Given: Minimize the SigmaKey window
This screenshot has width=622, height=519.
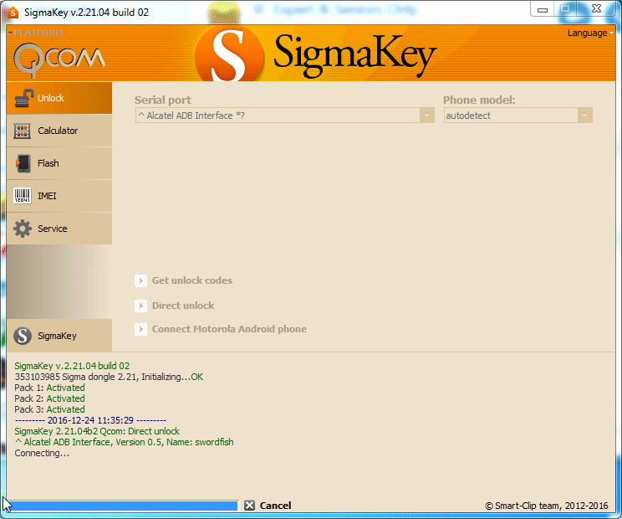Looking at the screenshot, I should tap(543, 9).
